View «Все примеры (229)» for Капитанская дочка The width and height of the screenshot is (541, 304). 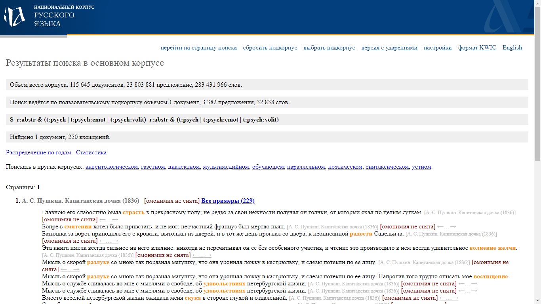pos(228,201)
